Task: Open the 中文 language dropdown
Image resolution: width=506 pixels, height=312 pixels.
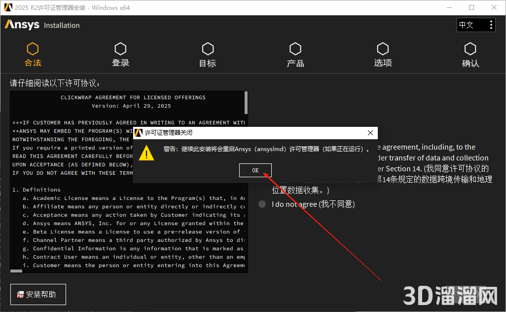Action: [476, 25]
